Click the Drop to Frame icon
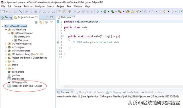Image resolution: width=183 pixels, height=108 pixels. 59,11
